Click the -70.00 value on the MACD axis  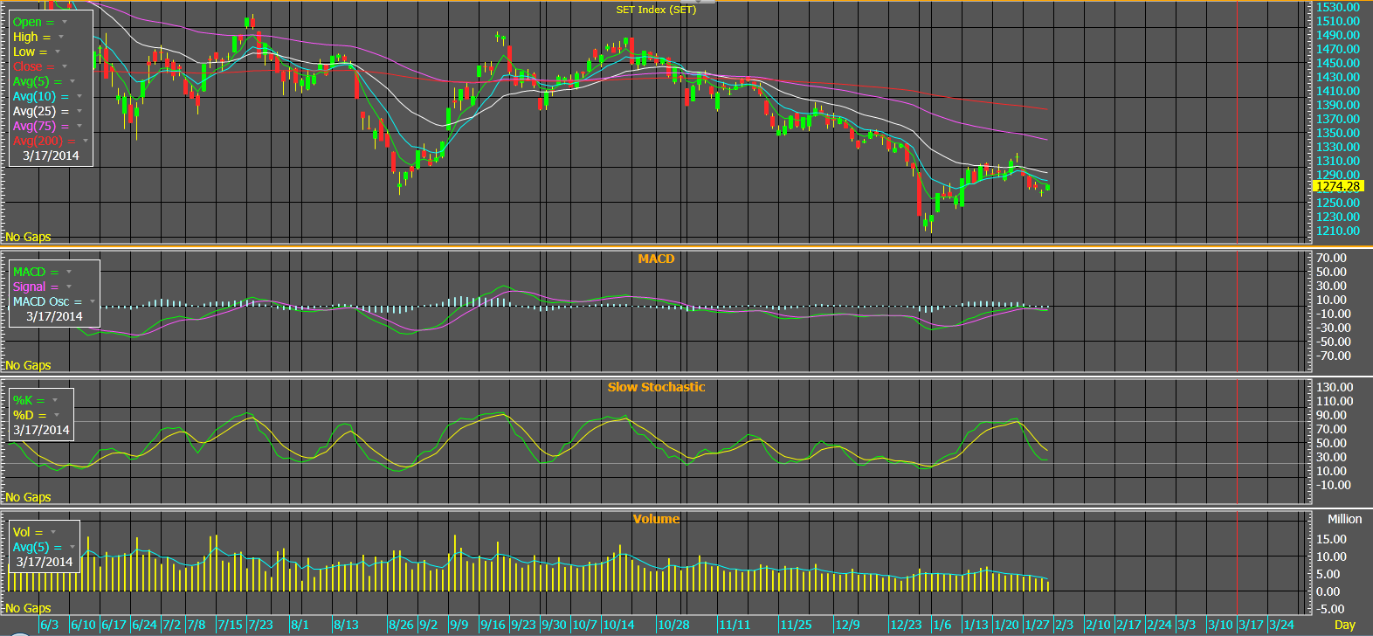click(1333, 356)
